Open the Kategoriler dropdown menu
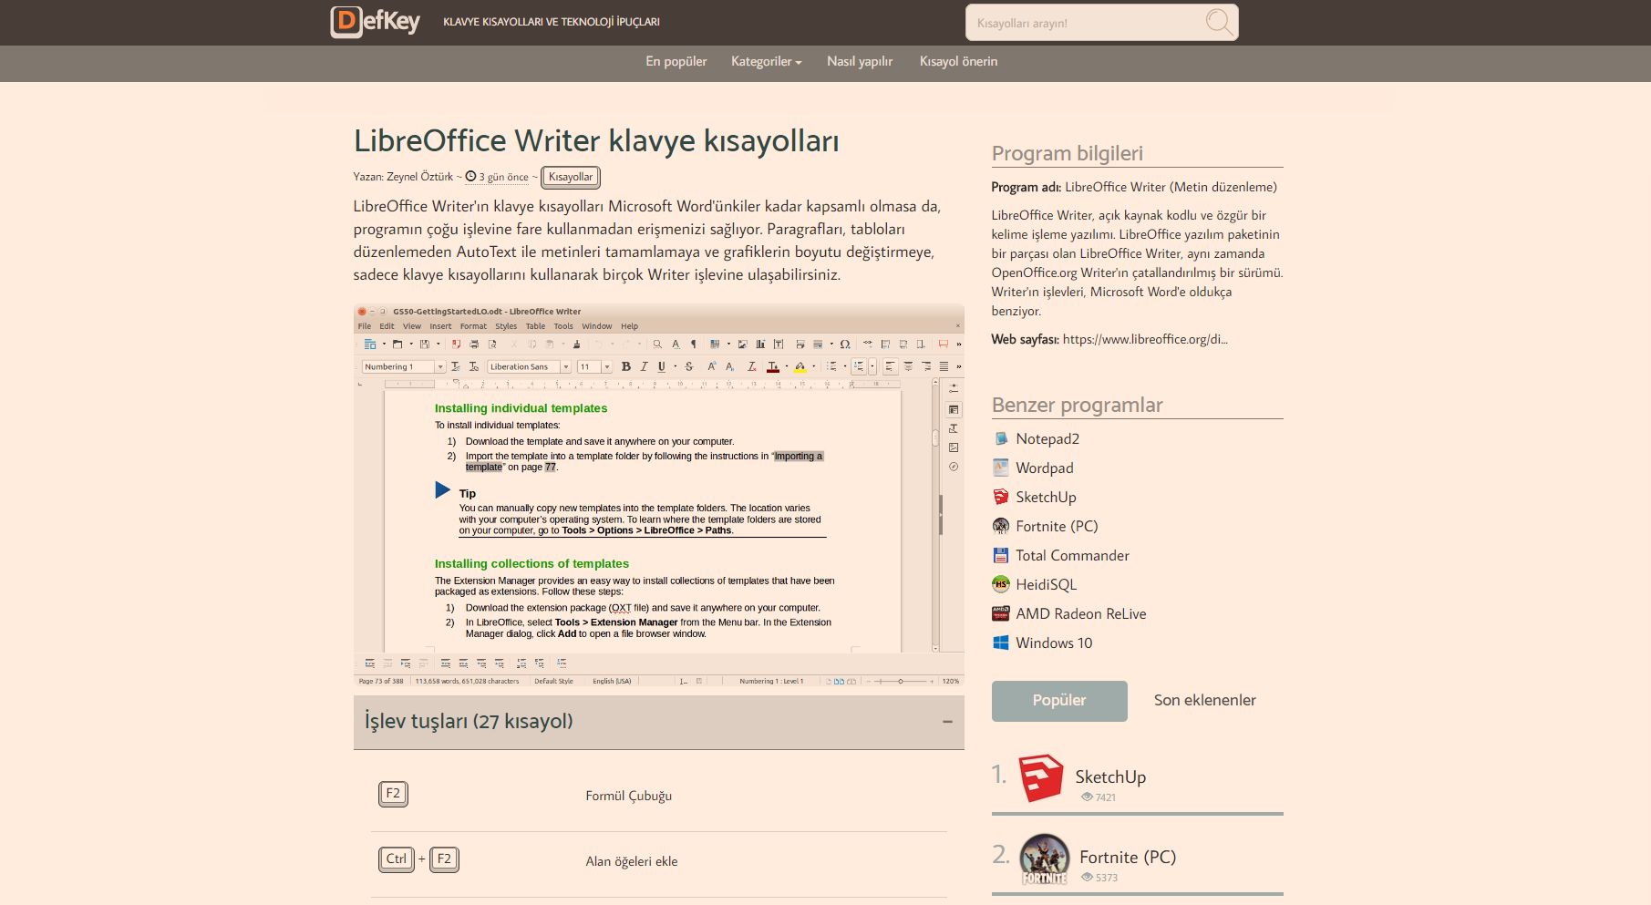The width and height of the screenshot is (1651, 905). [766, 62]
